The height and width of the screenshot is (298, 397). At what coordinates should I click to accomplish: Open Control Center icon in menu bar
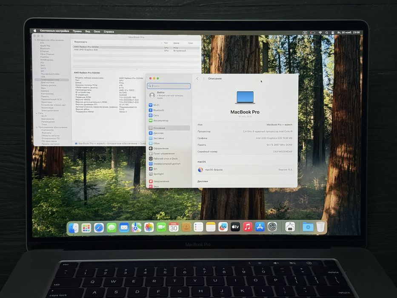333,33
